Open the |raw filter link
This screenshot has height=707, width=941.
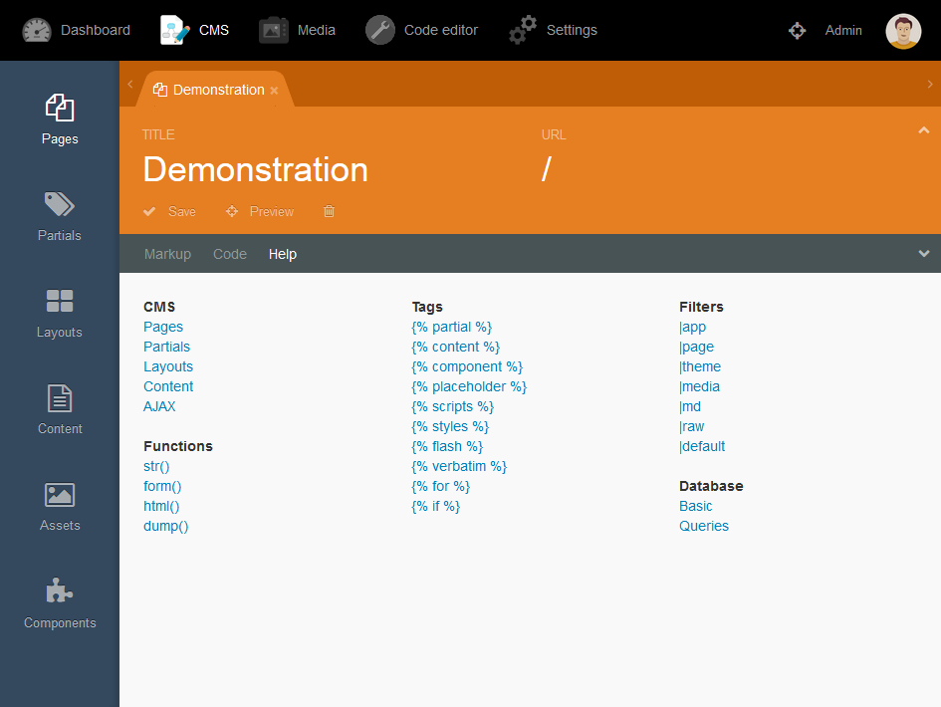click(x=691, y=426)
